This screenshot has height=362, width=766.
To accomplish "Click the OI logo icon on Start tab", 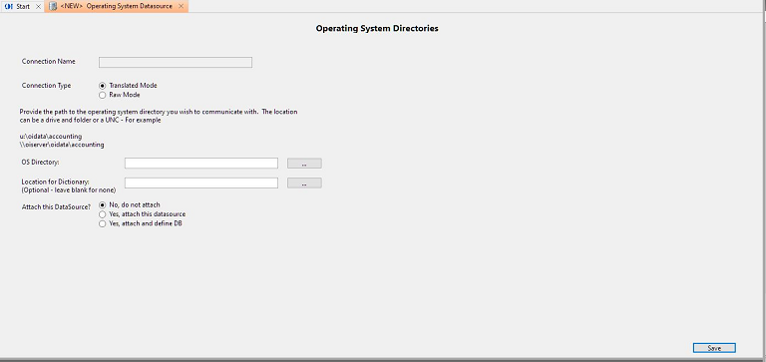I will tap(8, 6).
